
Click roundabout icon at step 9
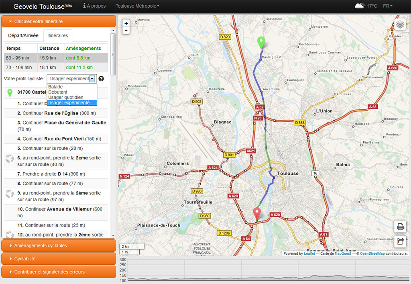click(x=10, y=194)
